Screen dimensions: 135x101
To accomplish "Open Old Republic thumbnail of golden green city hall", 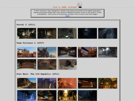I will pyautogui.click(x=107, y=83).
